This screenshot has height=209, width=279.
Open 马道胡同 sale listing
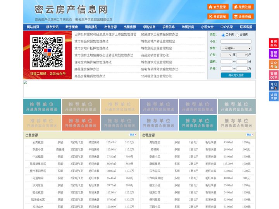pos(38,178)
